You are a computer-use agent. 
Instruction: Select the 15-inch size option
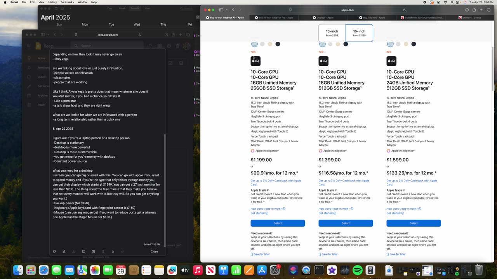pyautogui.click(x=359, y=33)
